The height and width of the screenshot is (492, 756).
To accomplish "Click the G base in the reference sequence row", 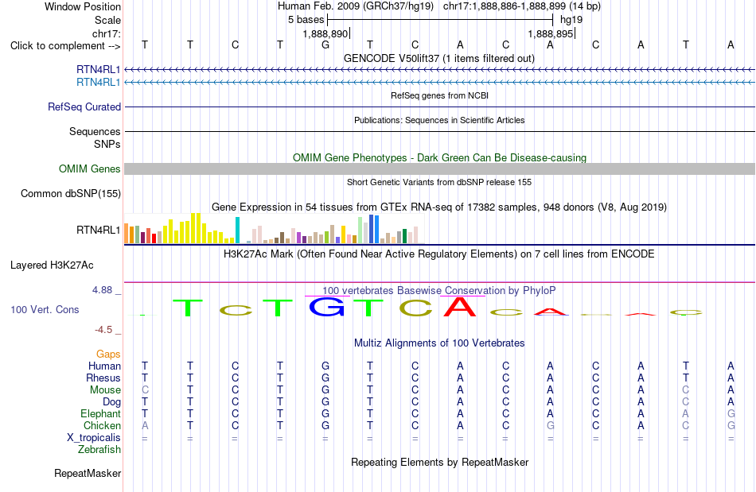I will coord(325,45).
